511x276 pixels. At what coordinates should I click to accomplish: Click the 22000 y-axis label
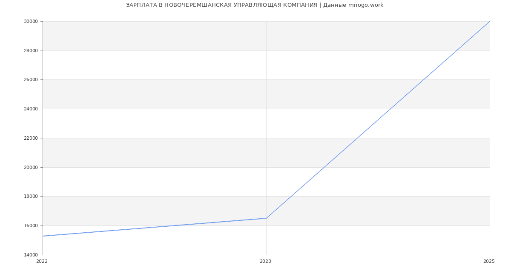(32, 138)
